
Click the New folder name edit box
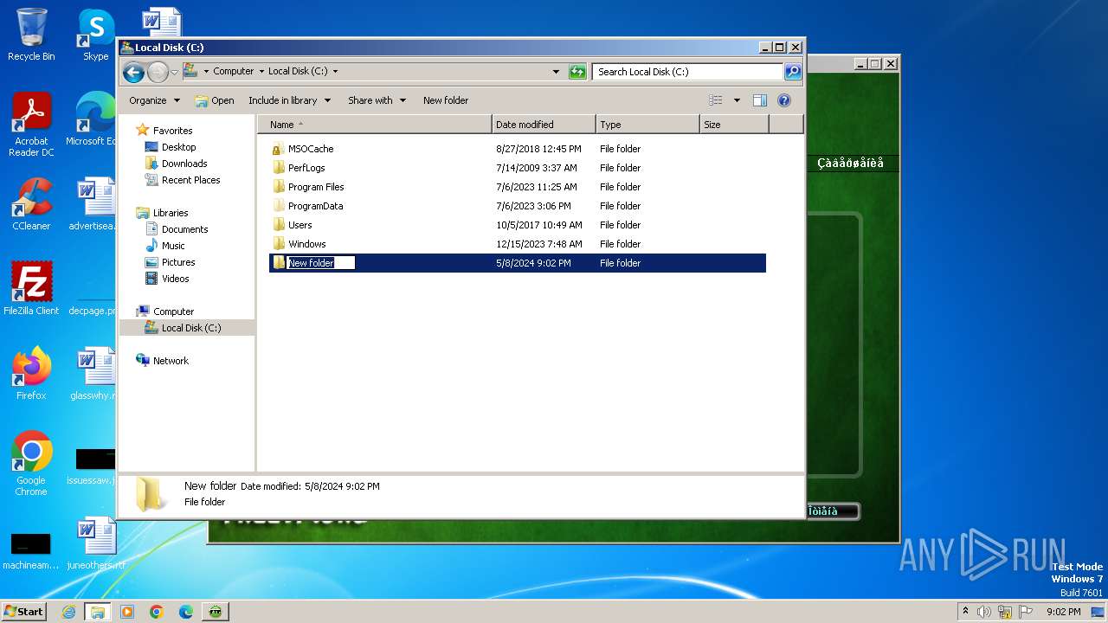[321, 263]
